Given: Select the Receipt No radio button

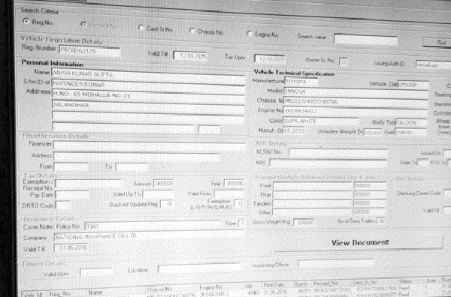Looking at the screenshot, I should (x=83, y=25).
